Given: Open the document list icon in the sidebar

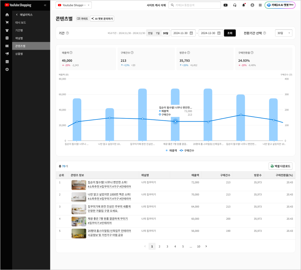Looking at the screenshot, I should 7,38.
